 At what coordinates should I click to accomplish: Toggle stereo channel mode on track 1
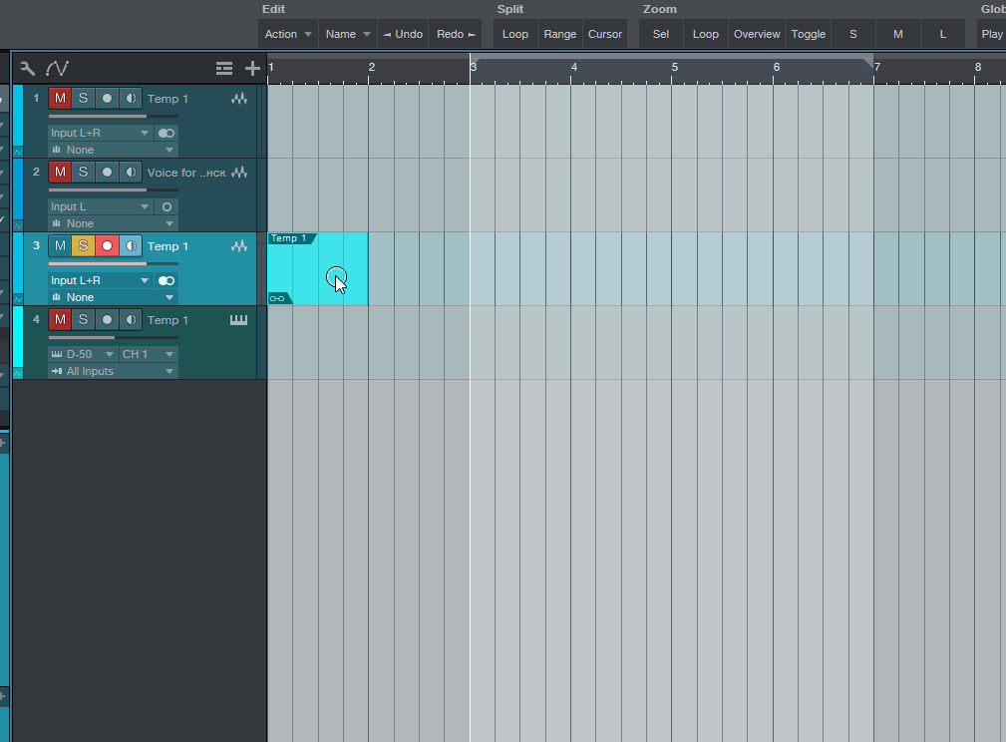pyautogui.click(x=167, y=133)
